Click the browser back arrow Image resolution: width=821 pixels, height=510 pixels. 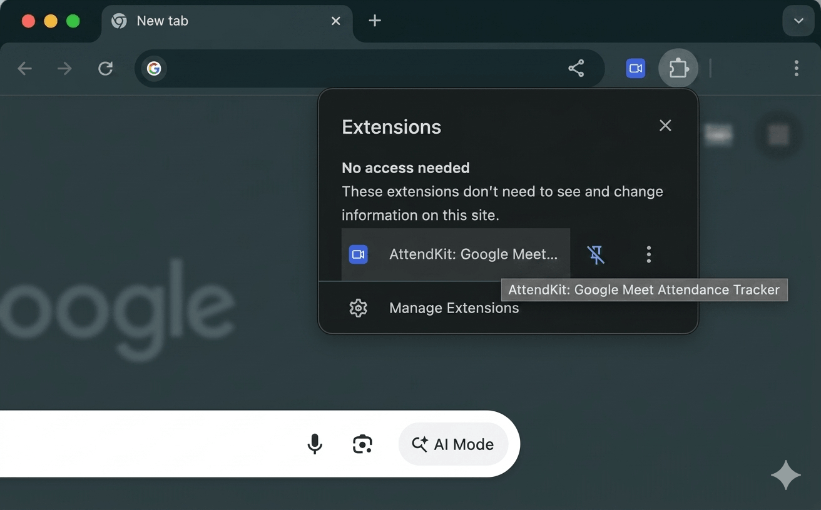point(24,68)
